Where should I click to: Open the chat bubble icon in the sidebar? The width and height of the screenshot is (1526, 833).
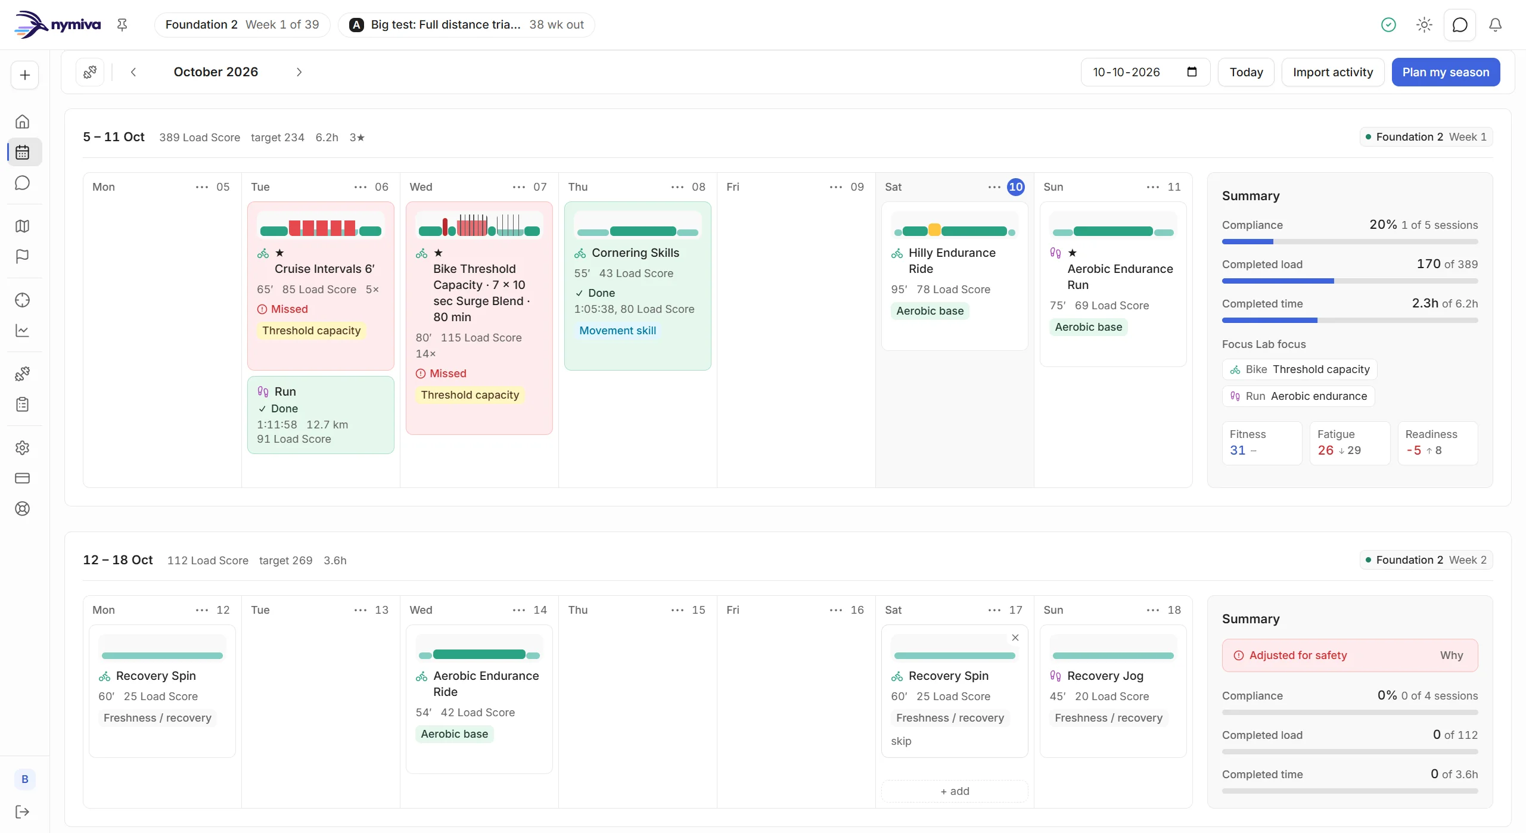[22, 183]
